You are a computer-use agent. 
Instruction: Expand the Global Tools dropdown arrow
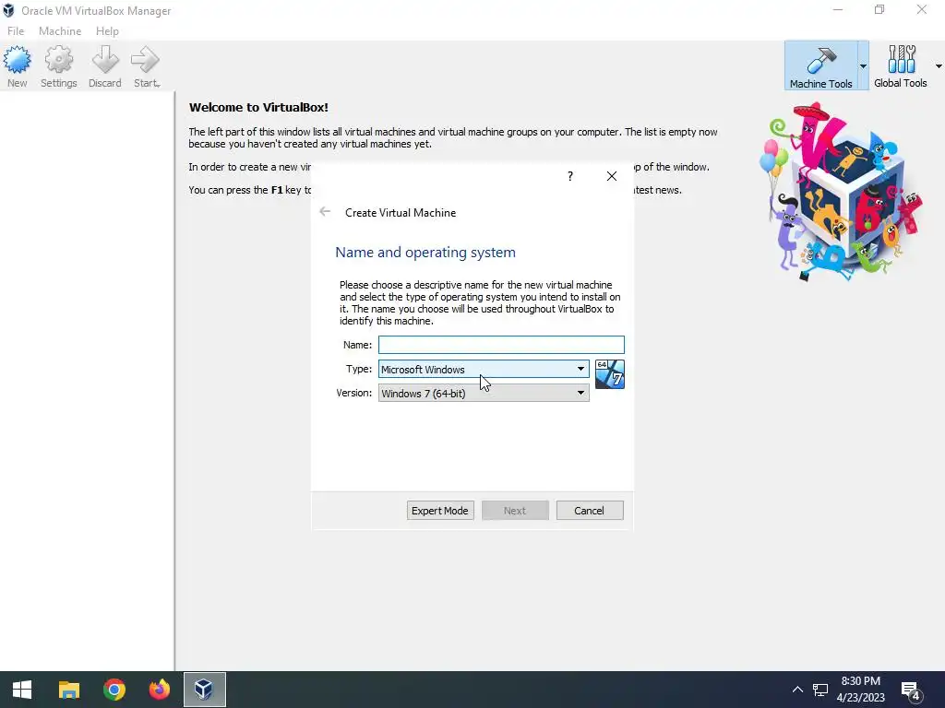tap(939, 66)
